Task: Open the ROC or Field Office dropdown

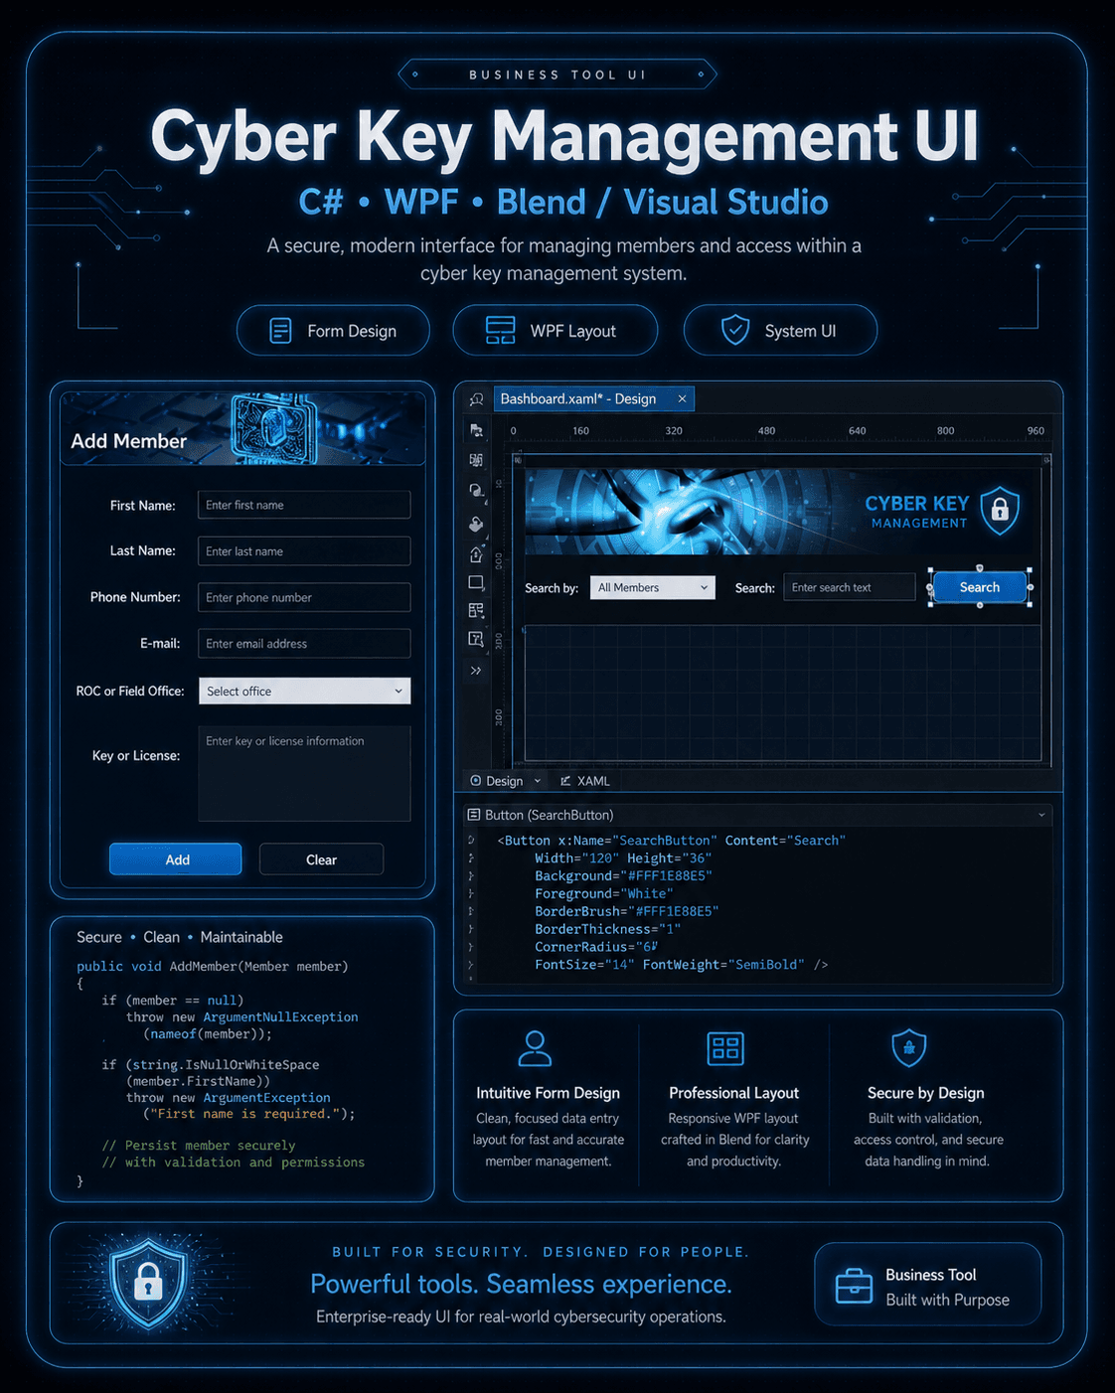Action: [x=304, y=691]
